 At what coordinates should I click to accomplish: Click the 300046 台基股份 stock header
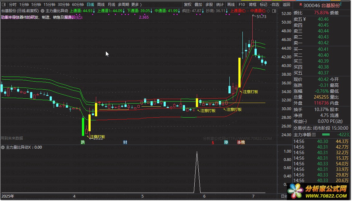click(x=321, y=5)
